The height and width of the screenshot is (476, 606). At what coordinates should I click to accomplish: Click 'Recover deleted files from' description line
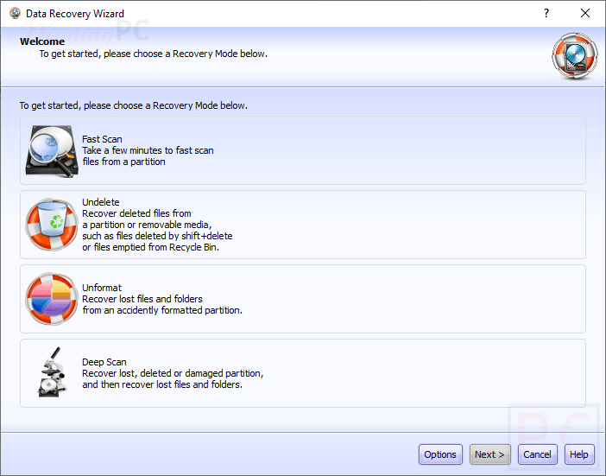click(x=136, y=213)
